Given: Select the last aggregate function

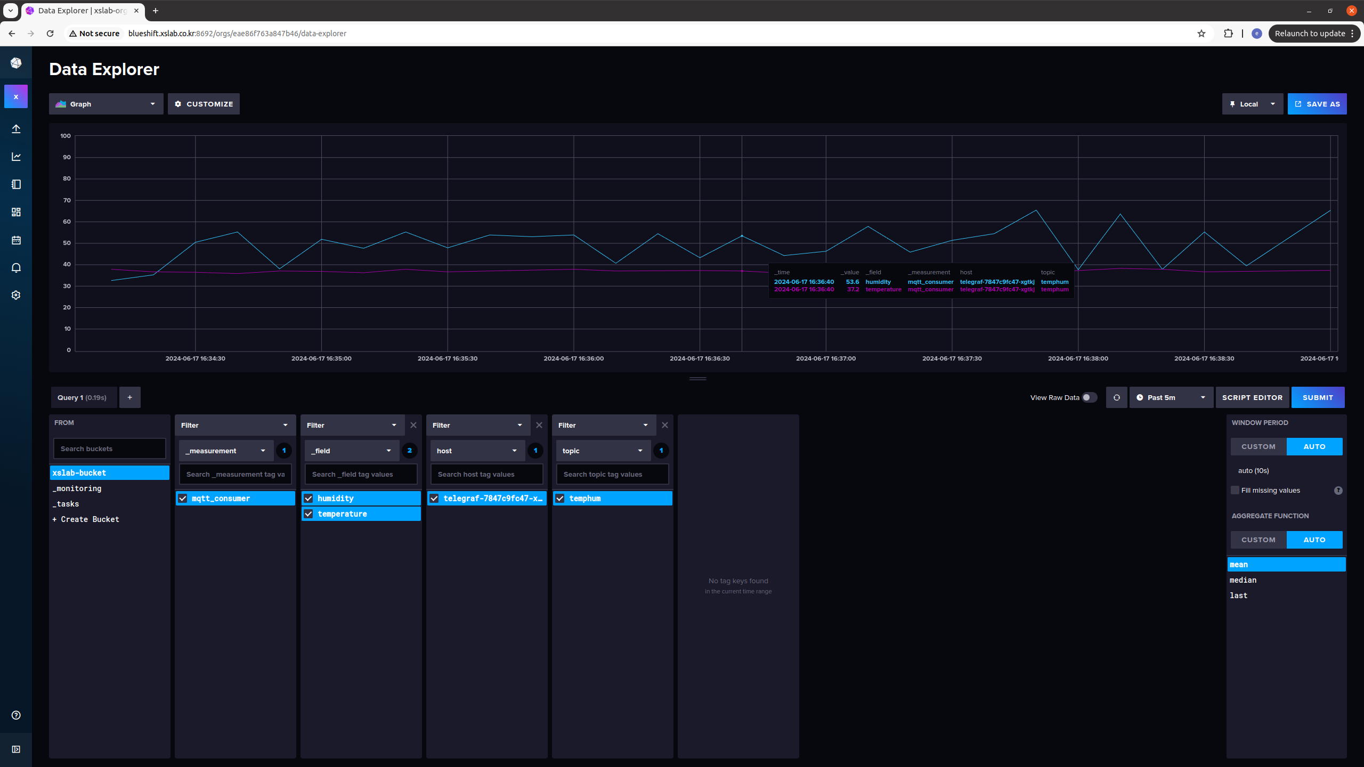Looking at the screenshot, I should click(1286, 595).
